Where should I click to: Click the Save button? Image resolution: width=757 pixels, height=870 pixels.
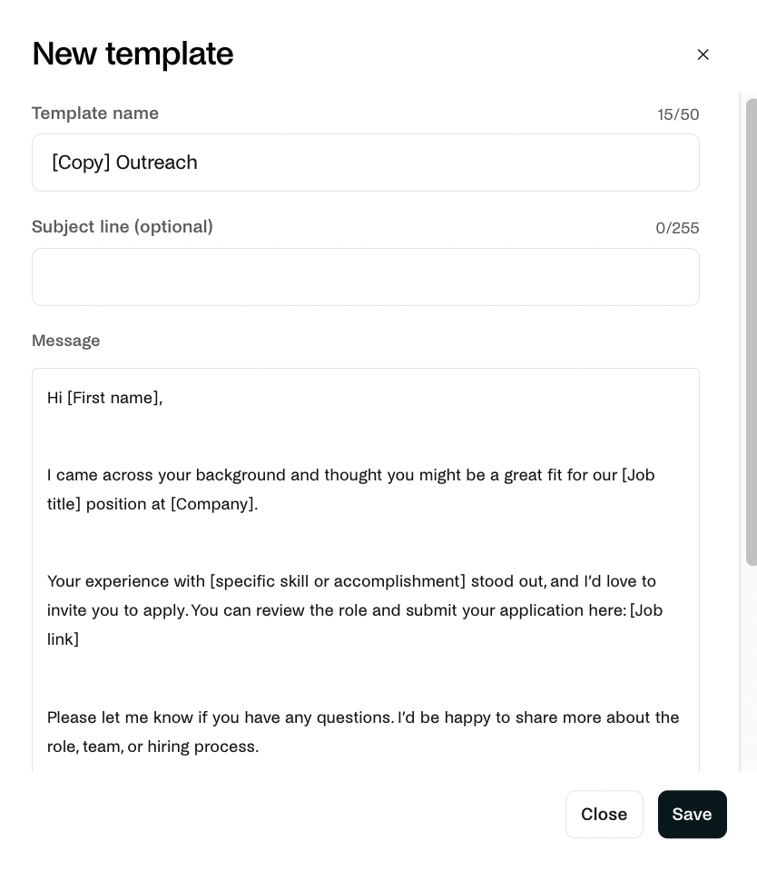pos(693,814)
